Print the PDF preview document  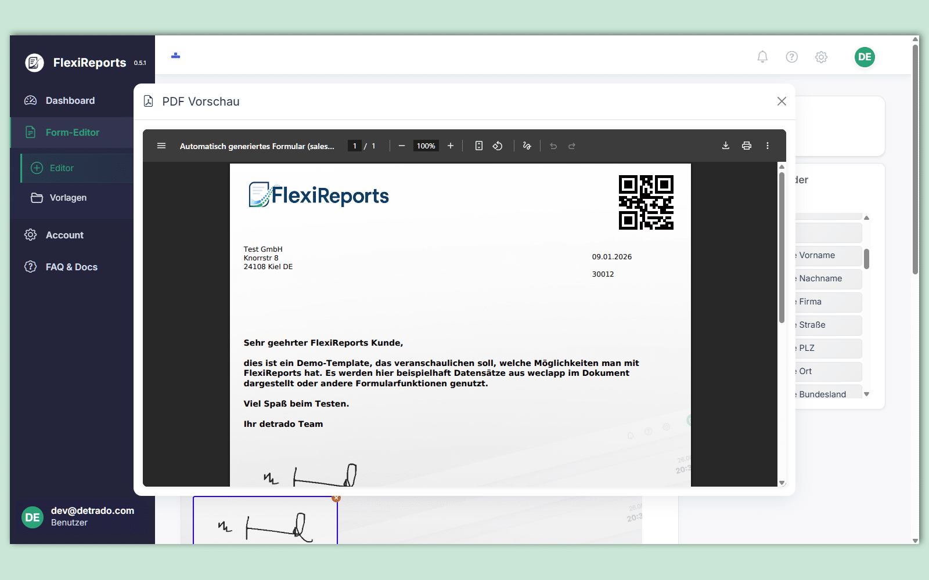(x=747, y=146)
